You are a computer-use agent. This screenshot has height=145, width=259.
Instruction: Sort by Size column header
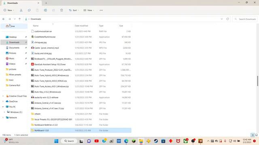point(121,26)
